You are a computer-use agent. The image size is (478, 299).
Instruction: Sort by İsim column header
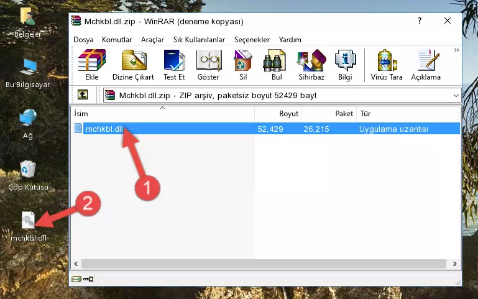163,114
